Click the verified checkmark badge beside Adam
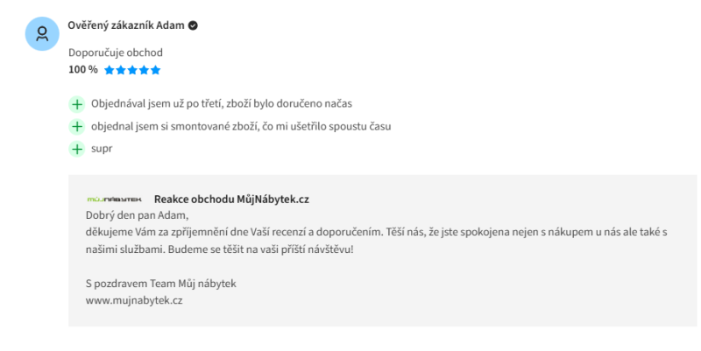Image resolution: width=701 pixels, height=351 pixels. 193,25
